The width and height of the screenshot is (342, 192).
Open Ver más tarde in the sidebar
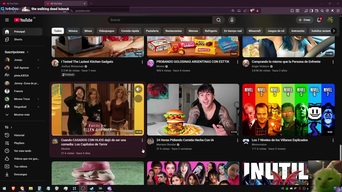pyautogui.click(x=22, y=151)
